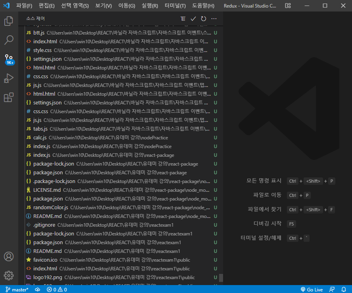Click the Source Control list scrollbar thumb

(x=221, y=278)
